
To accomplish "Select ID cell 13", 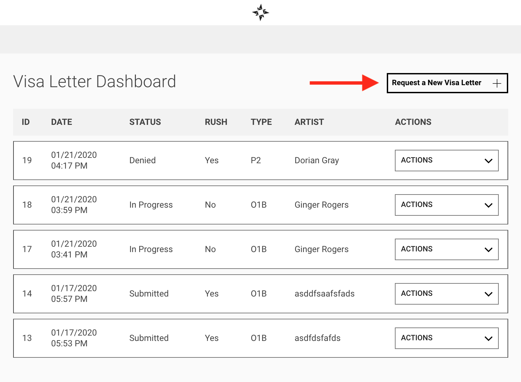I will pyautogui.click(x=27, y=338).
